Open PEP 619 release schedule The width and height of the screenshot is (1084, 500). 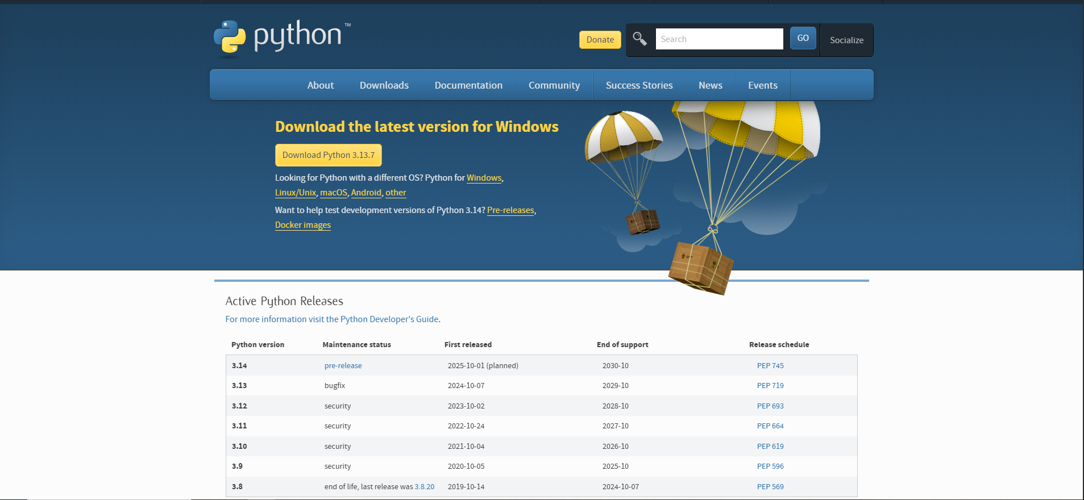click(x=770, y=447)
